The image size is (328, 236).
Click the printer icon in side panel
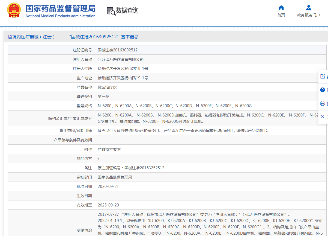(x=323, y=103)
